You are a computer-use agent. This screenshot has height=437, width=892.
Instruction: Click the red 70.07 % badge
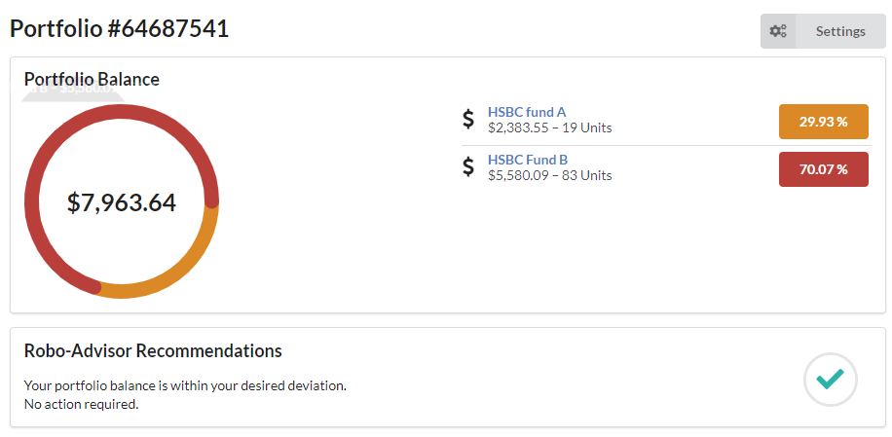(x=823, y=169)
